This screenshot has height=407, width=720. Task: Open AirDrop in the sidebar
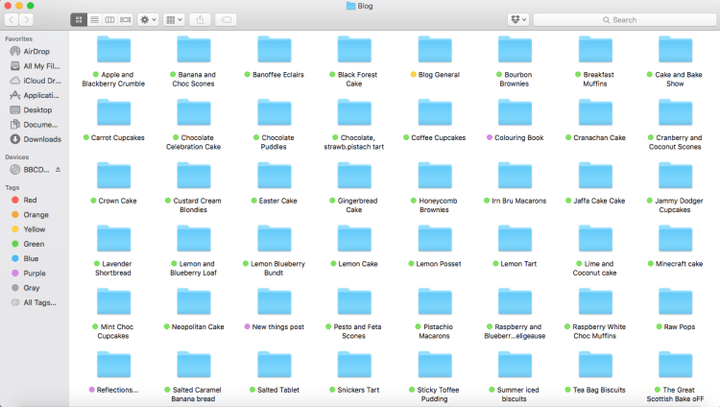[36, 52]
